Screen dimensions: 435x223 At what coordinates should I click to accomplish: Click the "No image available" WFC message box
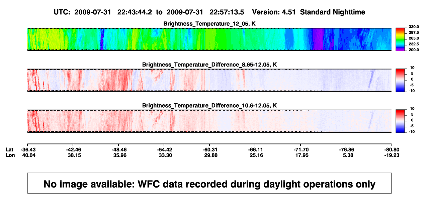point(209,183)
